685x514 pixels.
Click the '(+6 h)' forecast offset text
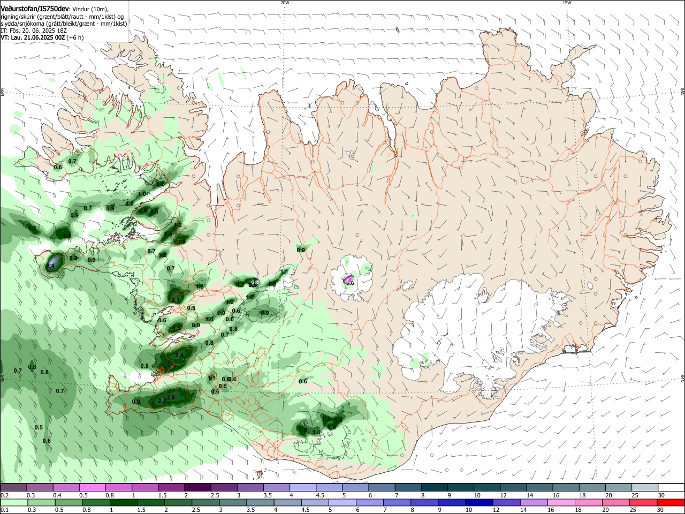click(x=75, y=37)
